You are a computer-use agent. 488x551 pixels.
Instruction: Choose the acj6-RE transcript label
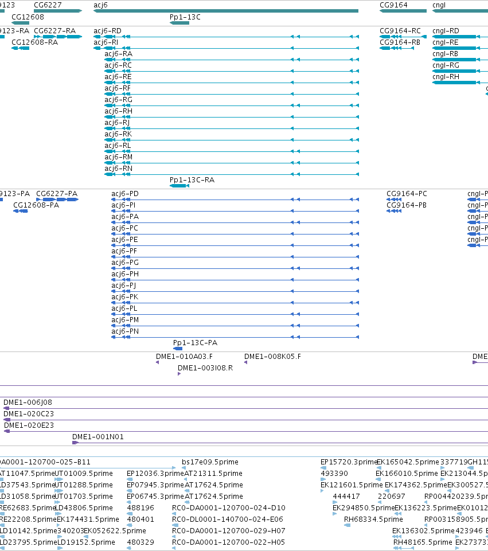click(x=118, y=77)
